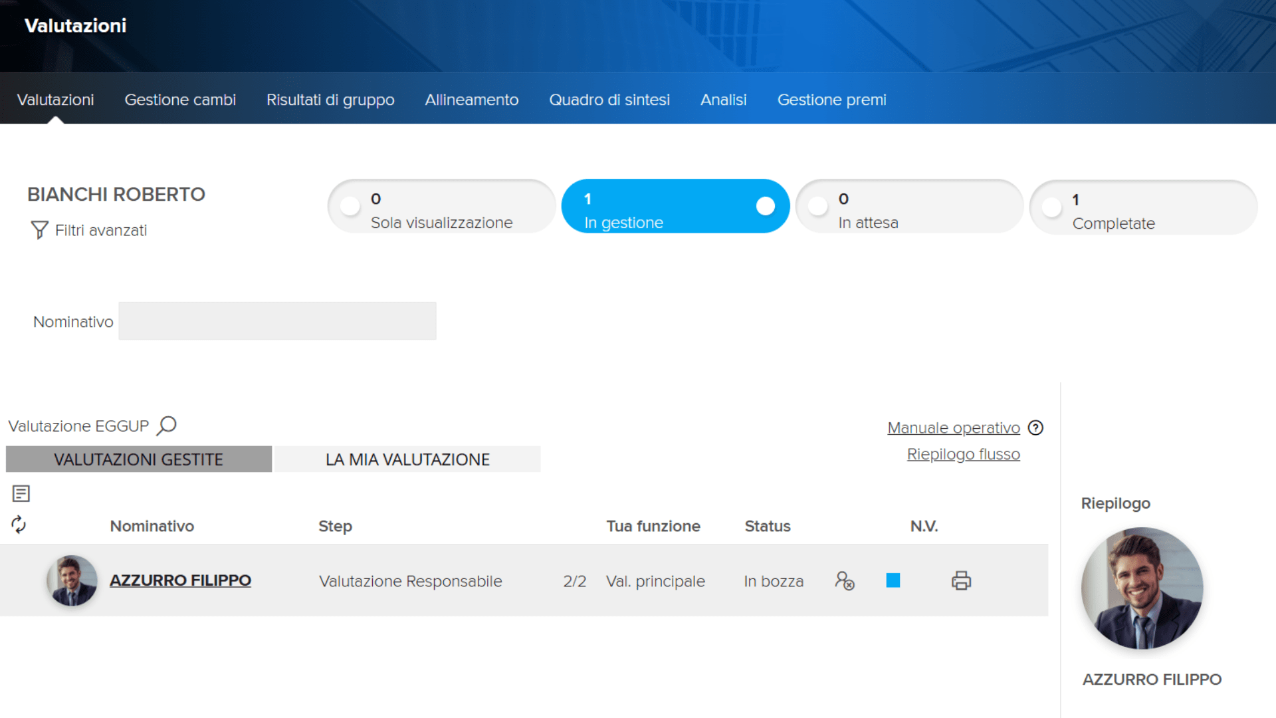This screenshot has height=718, width=1276.
Task: Open the Valutazioni menu tab
Action: tap(55, 100)
